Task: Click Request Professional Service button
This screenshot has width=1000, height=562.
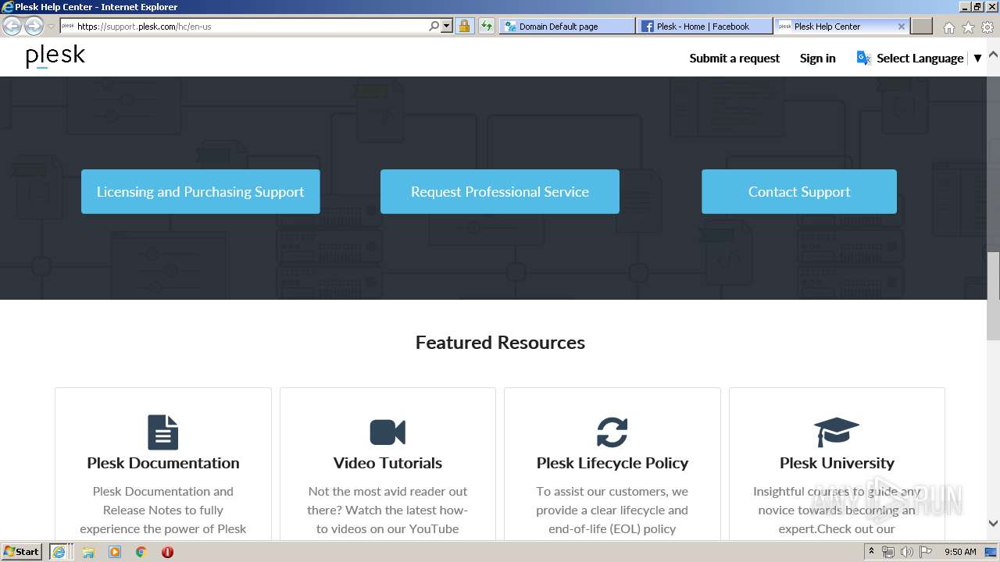Action: (500, 191)
